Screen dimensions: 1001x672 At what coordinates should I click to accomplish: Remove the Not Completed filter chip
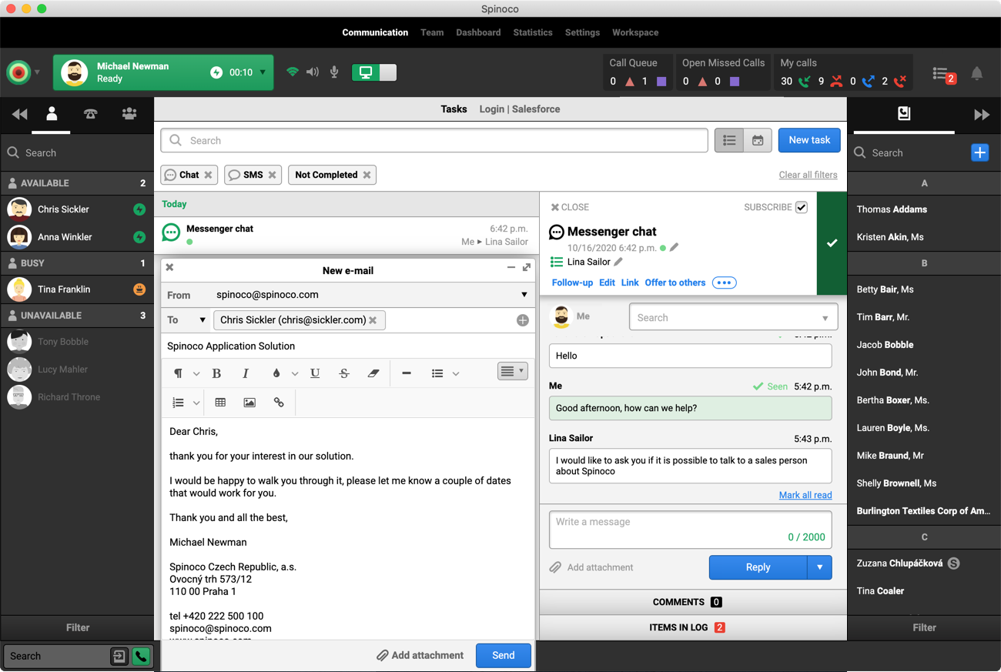[x=367, y=175]
